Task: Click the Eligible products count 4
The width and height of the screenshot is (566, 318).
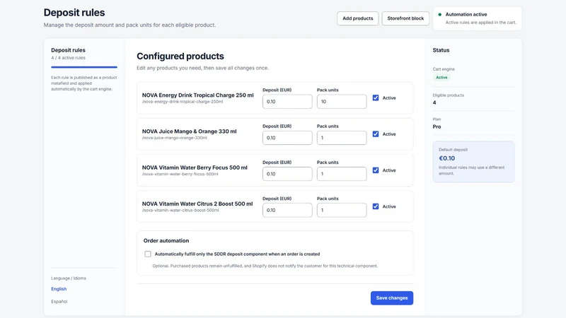Action: pyautogui.click(x=434, y=102)
